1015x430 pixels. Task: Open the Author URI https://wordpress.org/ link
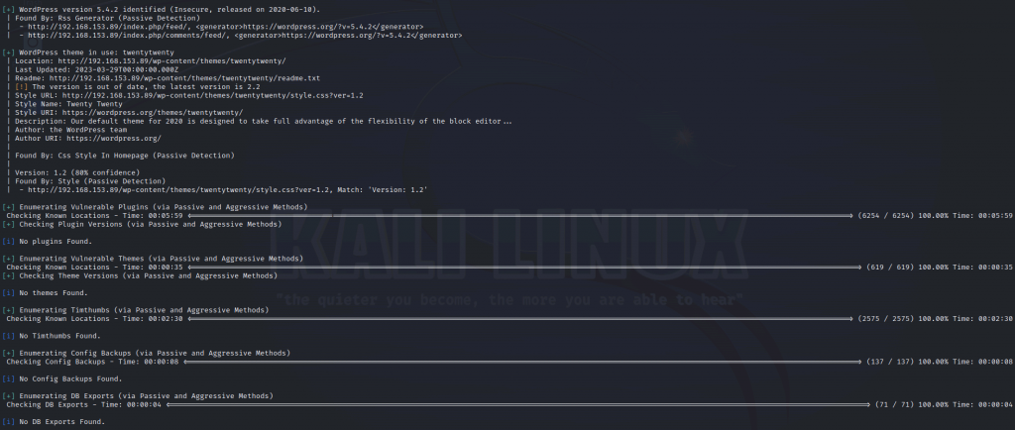[114, 139]
